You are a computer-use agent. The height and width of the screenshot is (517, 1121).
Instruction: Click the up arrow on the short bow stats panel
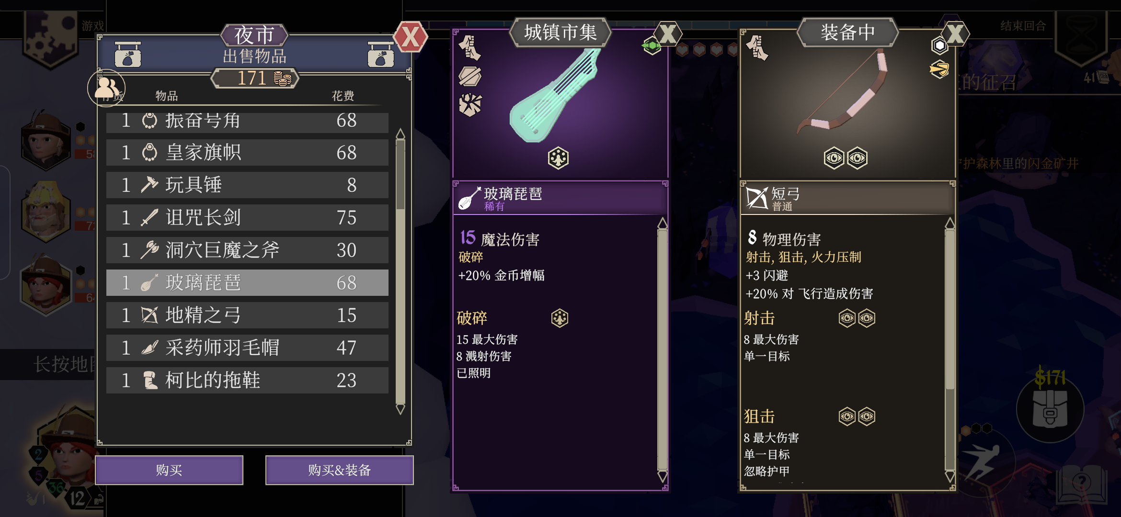(949, 223)
